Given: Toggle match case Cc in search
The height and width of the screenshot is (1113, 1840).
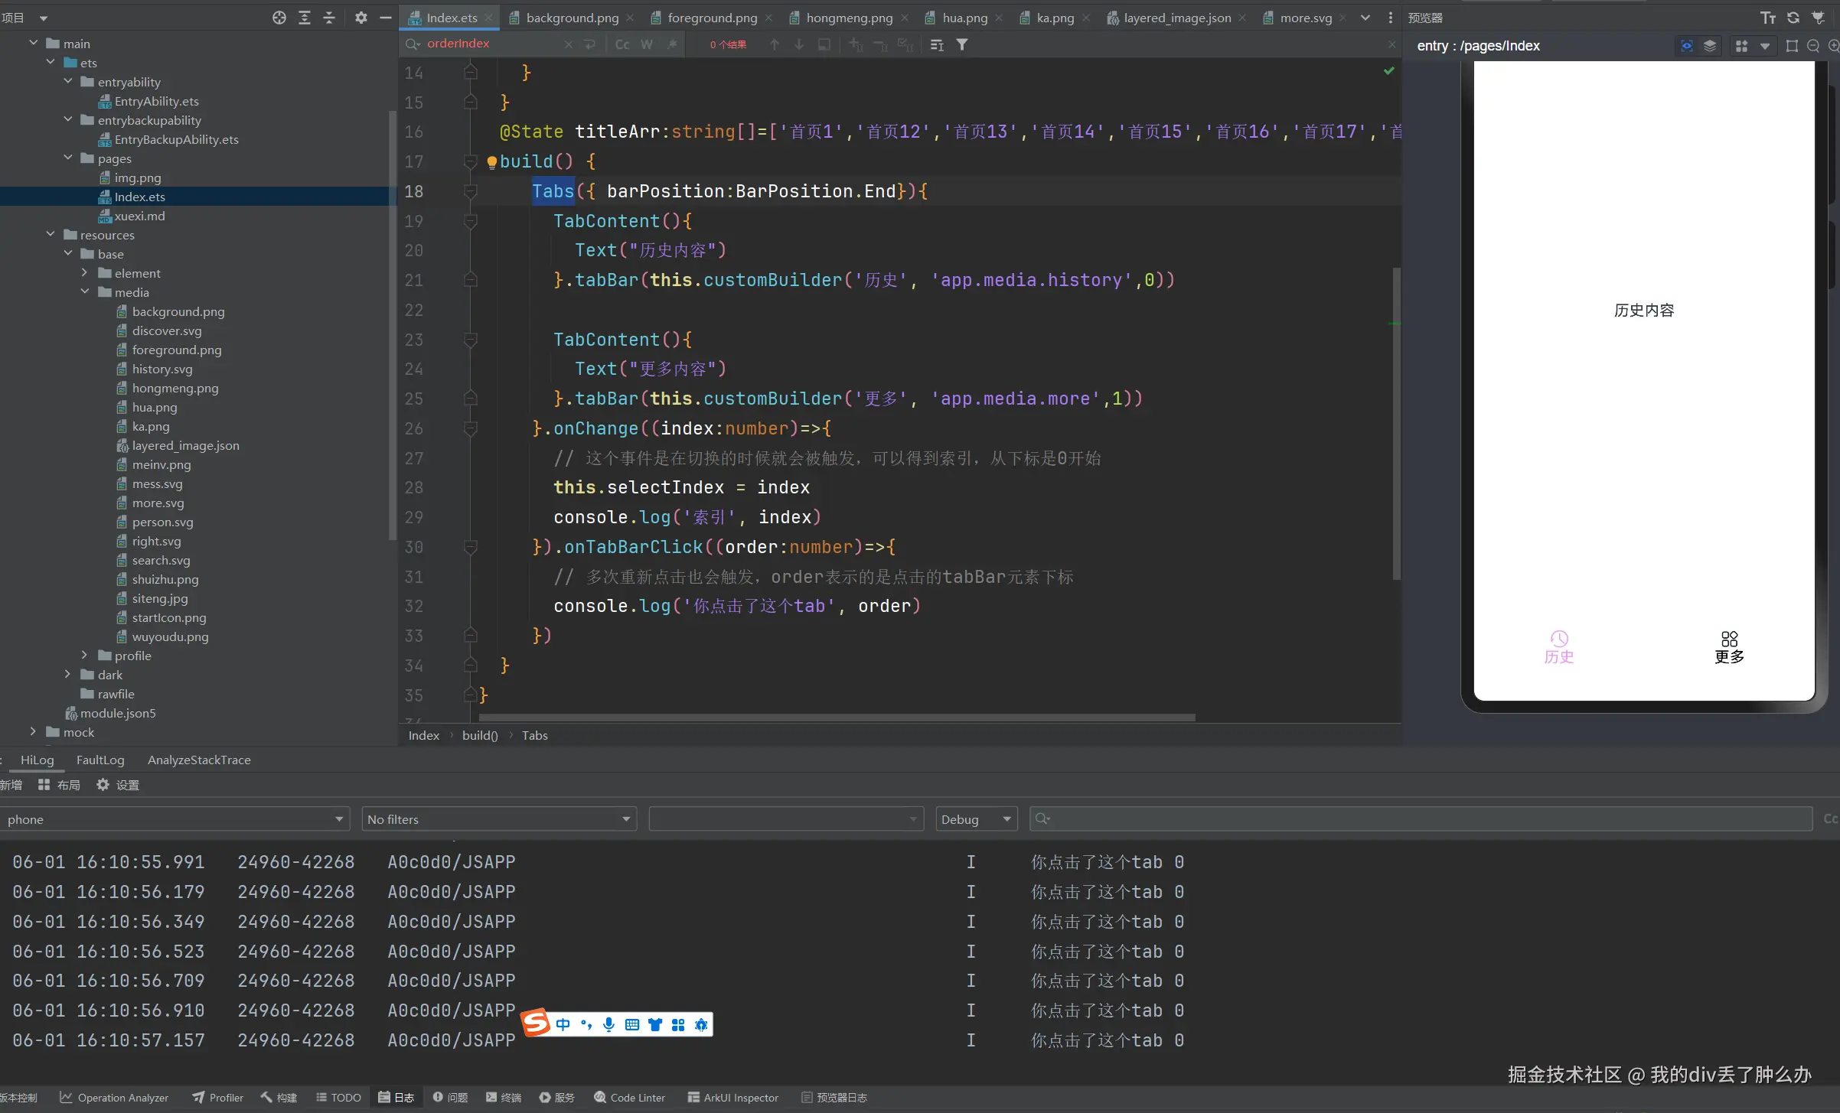Looking at the screenshot, I should click(x=622, y=44).
